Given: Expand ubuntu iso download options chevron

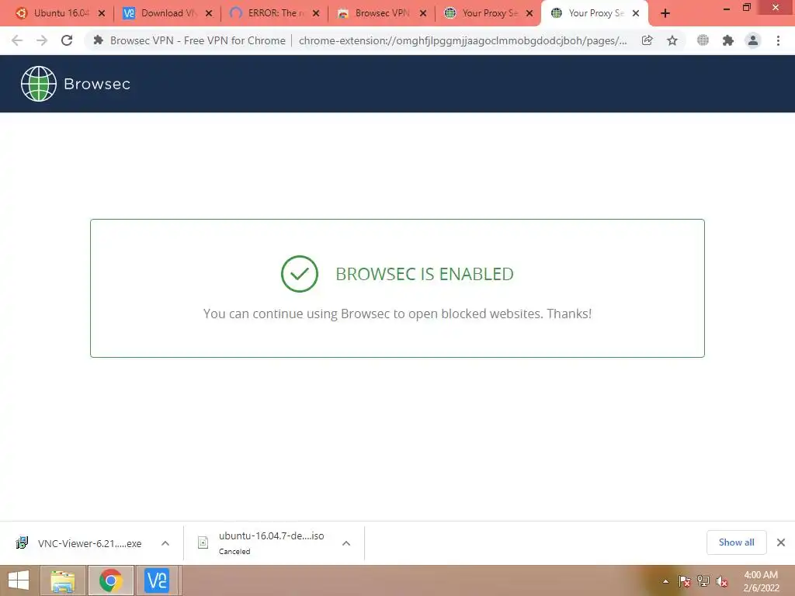Looking at the screenshot, I should [346, 543].
